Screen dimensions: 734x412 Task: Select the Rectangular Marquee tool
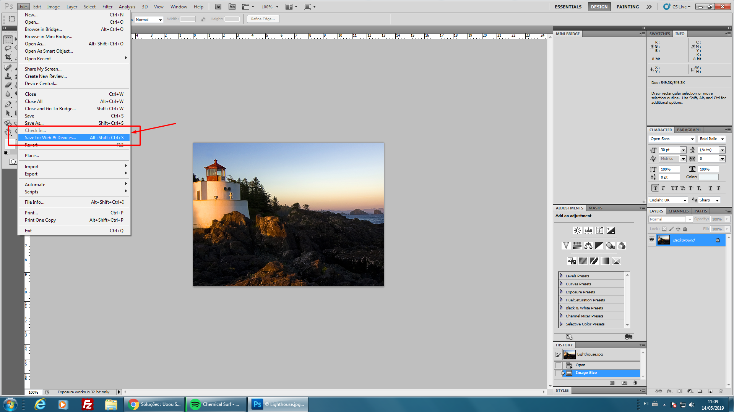point(8,40)
